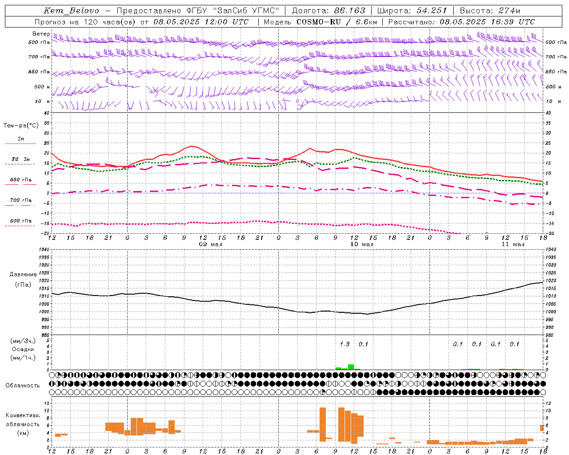Click the 'Осадки' precipitation label
Viewport: 569px width, 455px height.
[x=23, y=349]
